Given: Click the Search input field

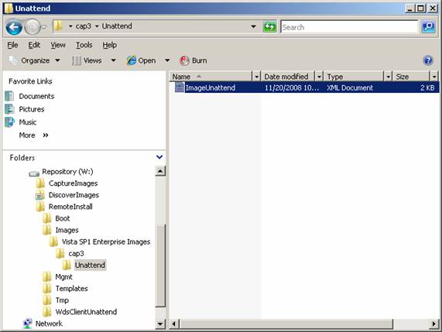Looking at the screenshot, I should click(x=349, y=27).
